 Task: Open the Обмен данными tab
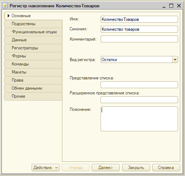pyautogui.click(x=33, y=88)
